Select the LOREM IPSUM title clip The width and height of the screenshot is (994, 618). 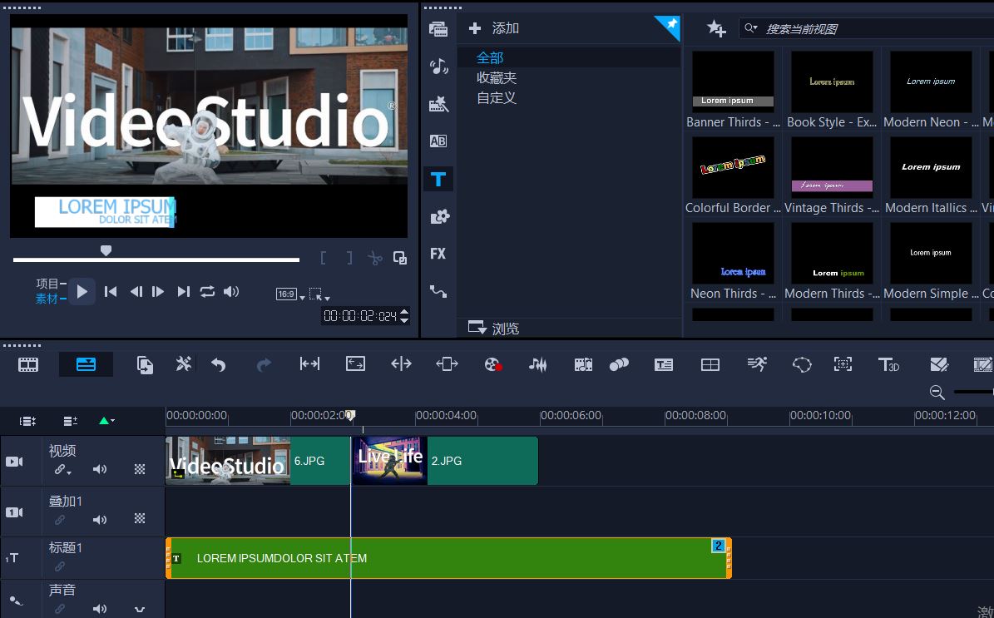pos(449,558)
